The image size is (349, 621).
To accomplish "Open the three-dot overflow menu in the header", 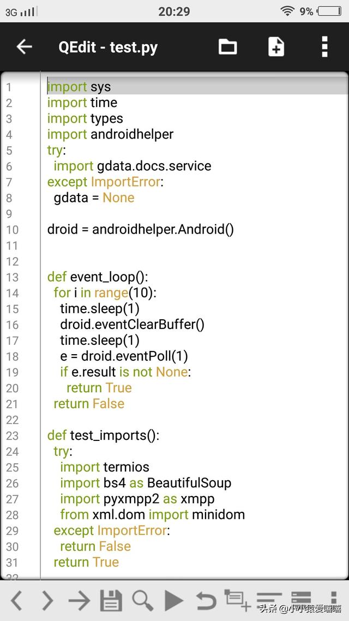I will 324,47.
